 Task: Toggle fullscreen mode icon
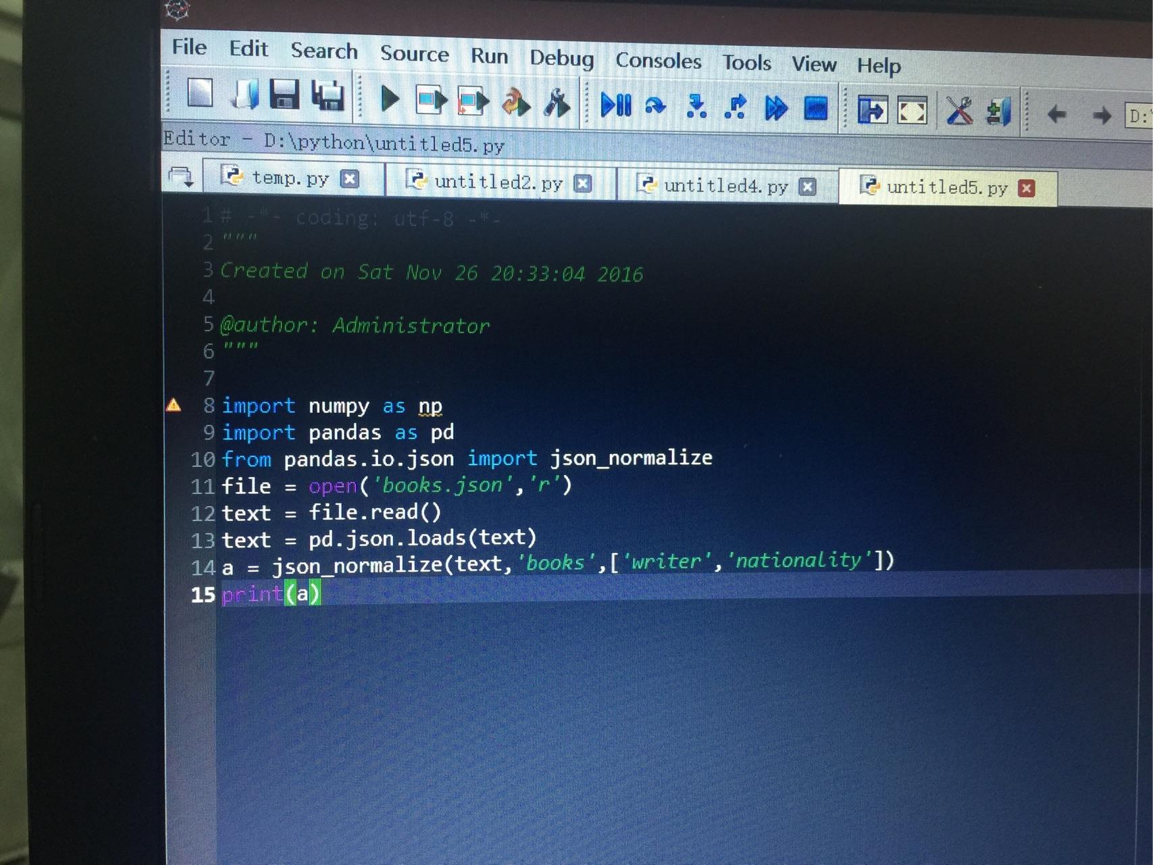tap(912, 112)
